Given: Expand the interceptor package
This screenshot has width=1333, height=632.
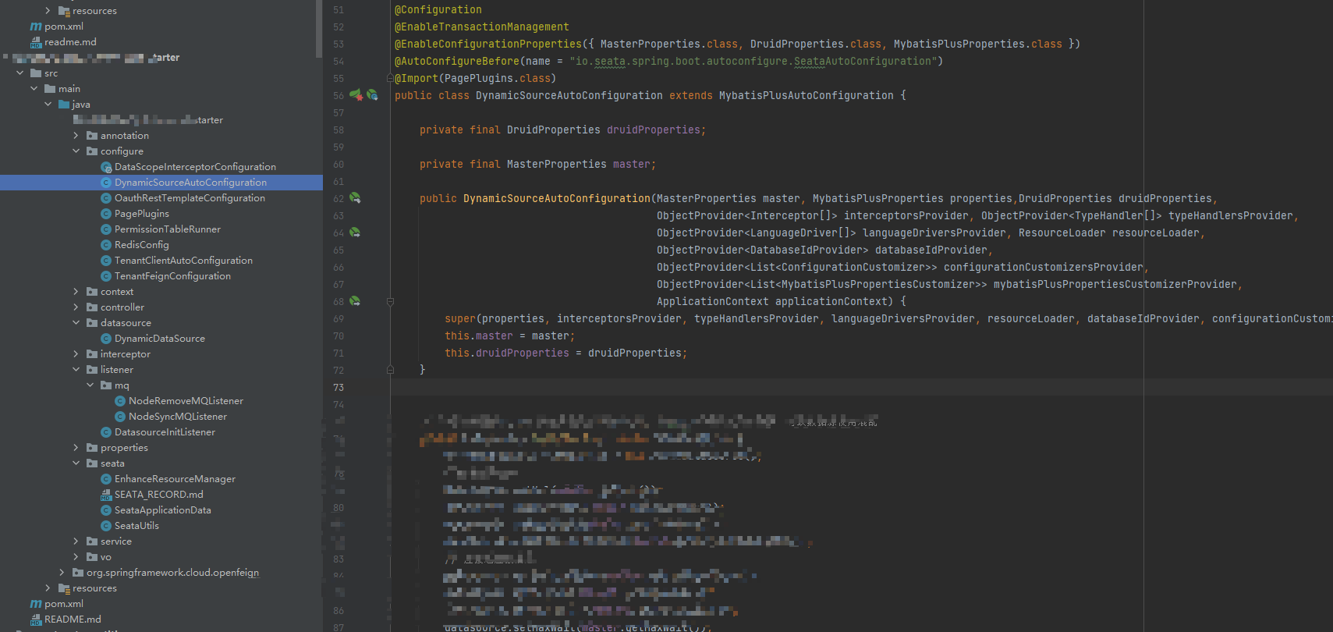Looking at the screenshot, I should [76, 354].
